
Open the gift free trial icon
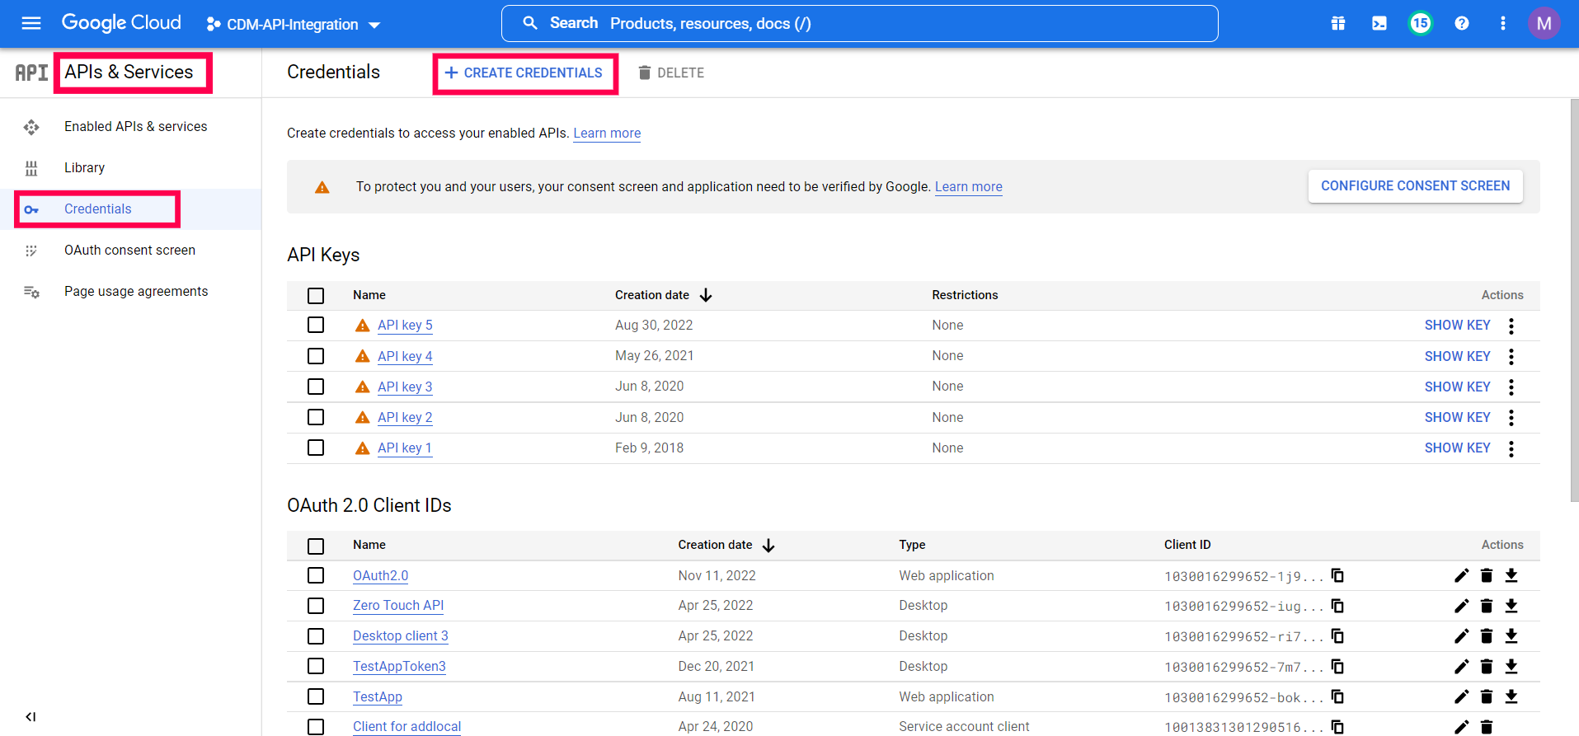1338,23
